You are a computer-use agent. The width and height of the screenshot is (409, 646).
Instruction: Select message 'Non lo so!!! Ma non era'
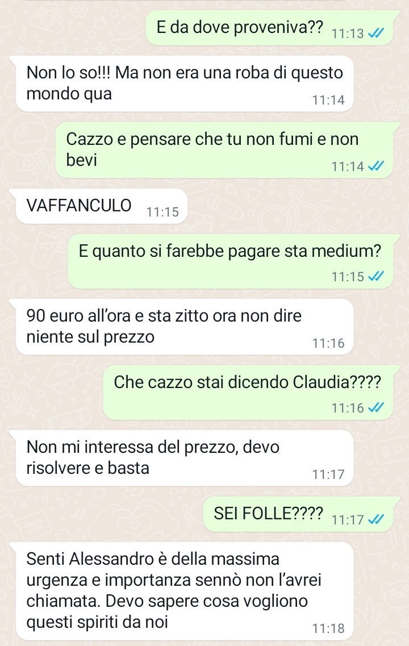pyautogui.click(x=185, y=84)
